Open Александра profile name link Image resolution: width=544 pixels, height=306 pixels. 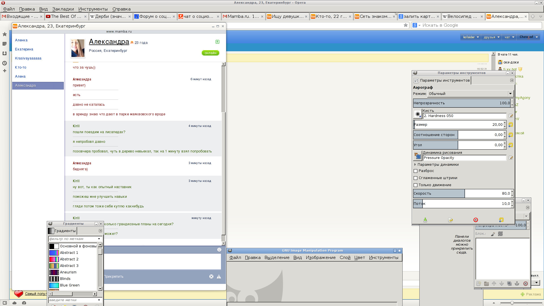pyautogui.click(x=109, y=42)
